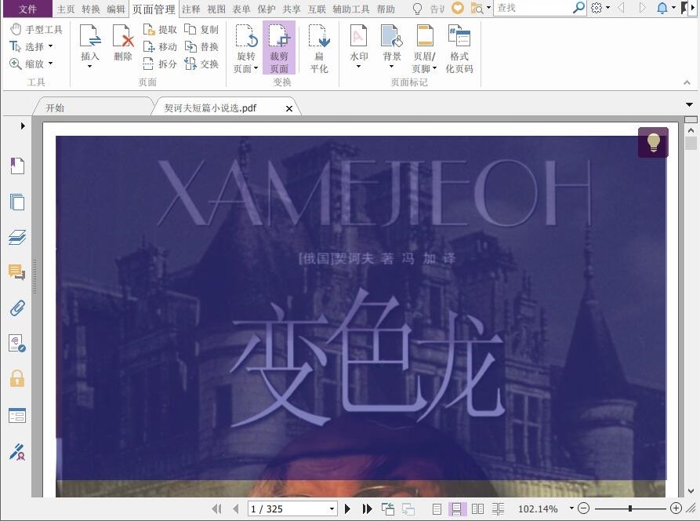Select the 水印 (Watermark) tool
This screenshot has width=700, height=521.
(358, 46)
